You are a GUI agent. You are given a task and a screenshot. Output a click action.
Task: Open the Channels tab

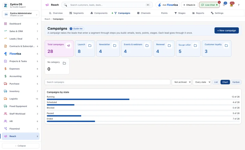(x=144, y=13)
